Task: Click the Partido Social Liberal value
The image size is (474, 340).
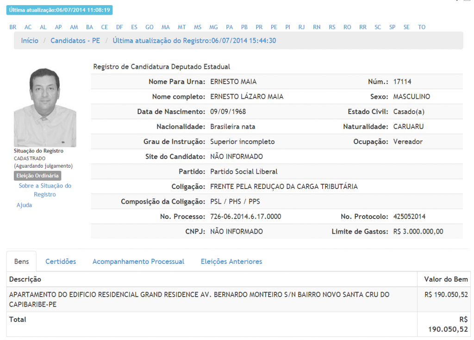Action: [244, 172]
